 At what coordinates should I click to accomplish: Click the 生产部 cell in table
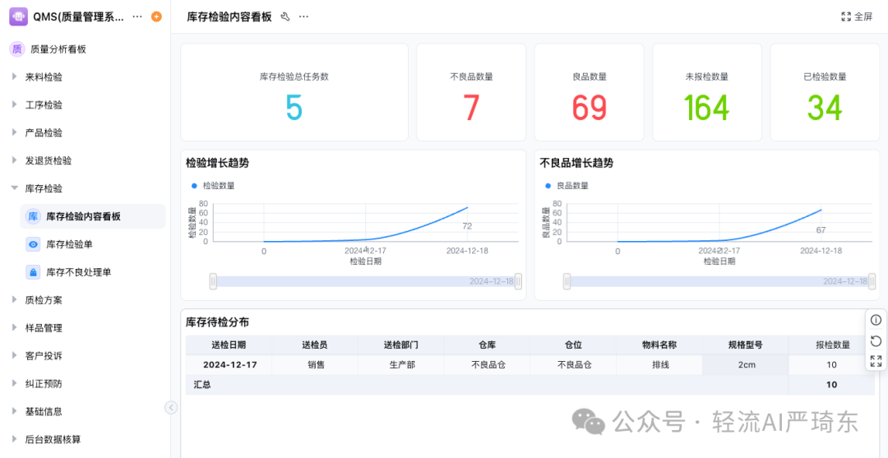point(401,364)
